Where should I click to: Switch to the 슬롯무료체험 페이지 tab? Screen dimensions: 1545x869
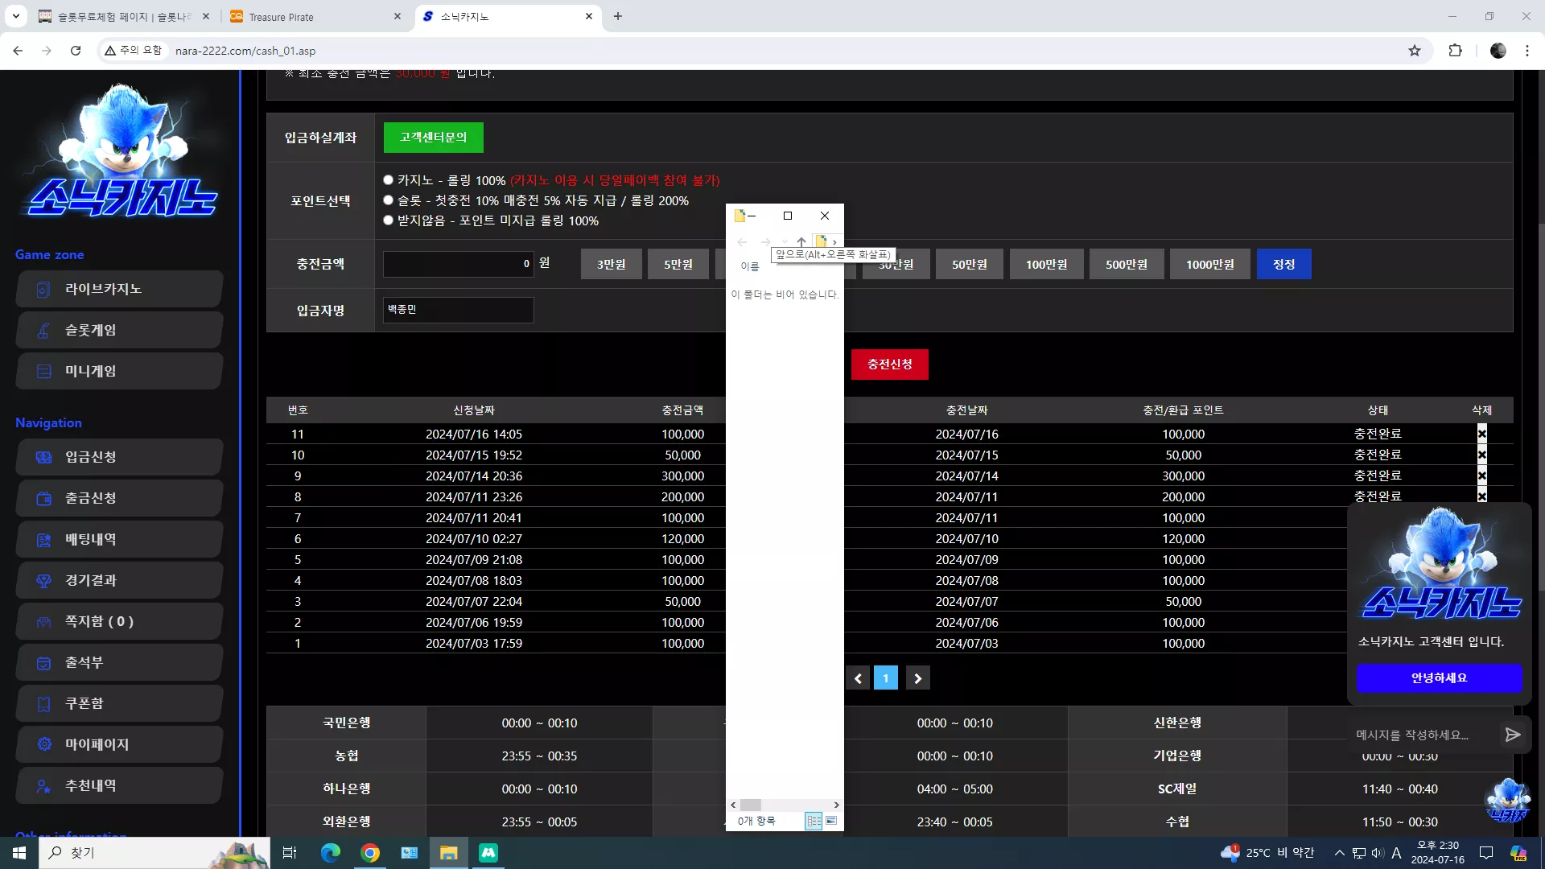click(125, 17)
